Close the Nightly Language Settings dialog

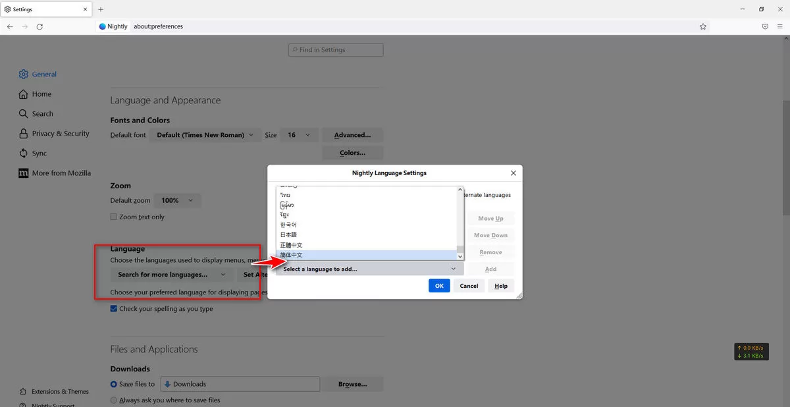[x=513, y=173]
